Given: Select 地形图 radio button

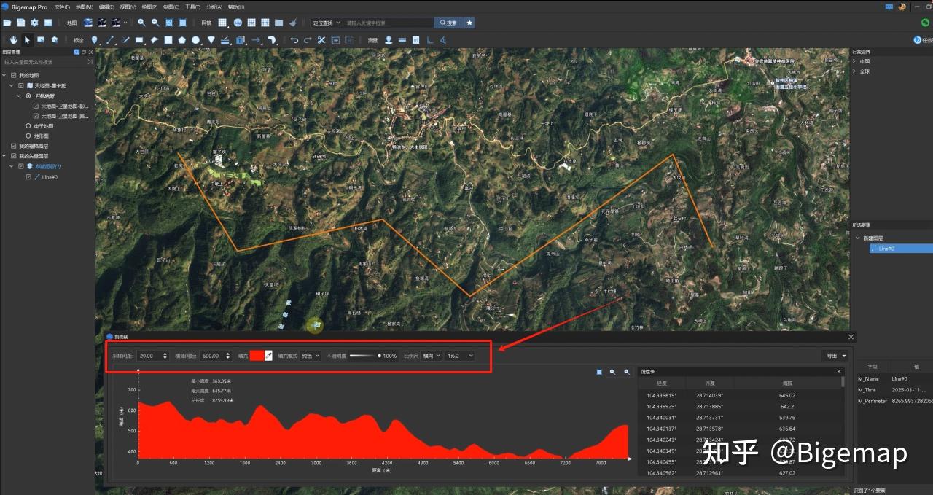Looking at the screenshot, I should click(28, 136).
